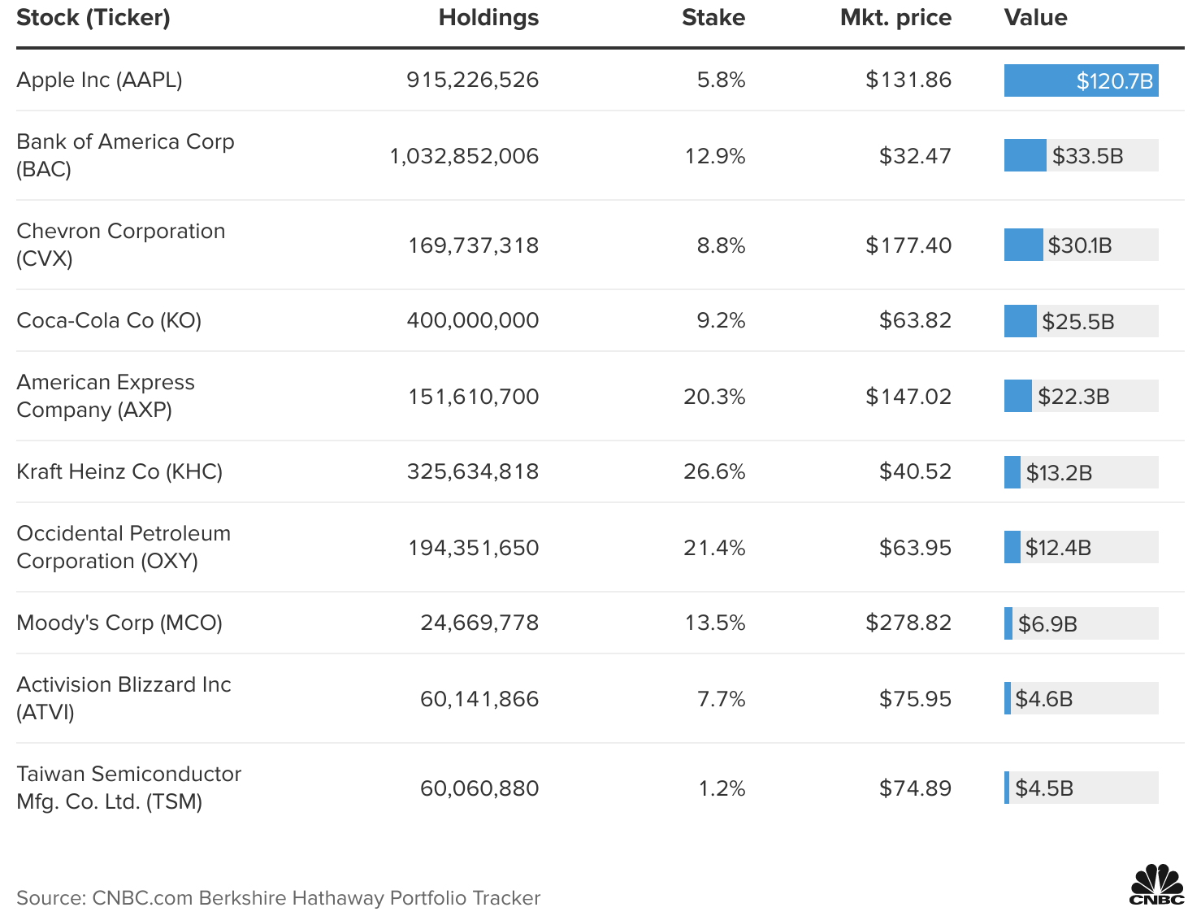The height and width of the screenshot is (916, 1201).
Task: Click the $120.7B Apple value bar fill
Action: (x=1082, y=80)
